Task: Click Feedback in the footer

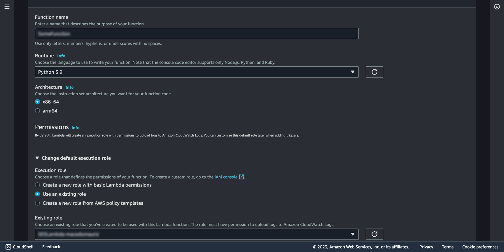Action: pyautogui.click(x=51, y=247)
